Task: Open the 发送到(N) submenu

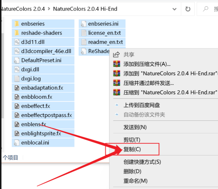Action: point(135,127)
